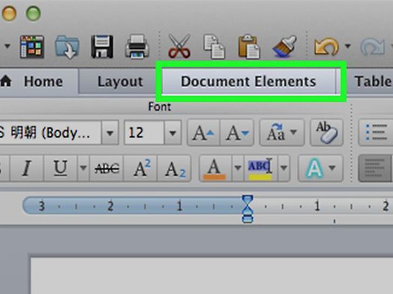The height and width of the screenshot is (294, 393).
Task: Click the open document folder icon
Action: 67,47
